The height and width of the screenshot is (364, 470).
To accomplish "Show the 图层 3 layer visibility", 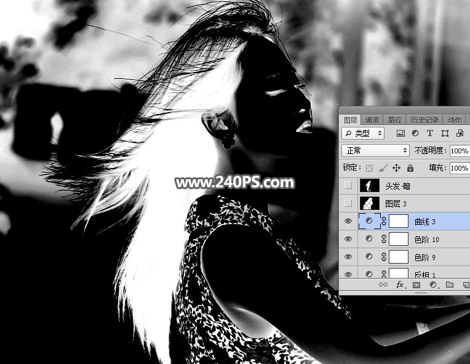I will [348, 203].
